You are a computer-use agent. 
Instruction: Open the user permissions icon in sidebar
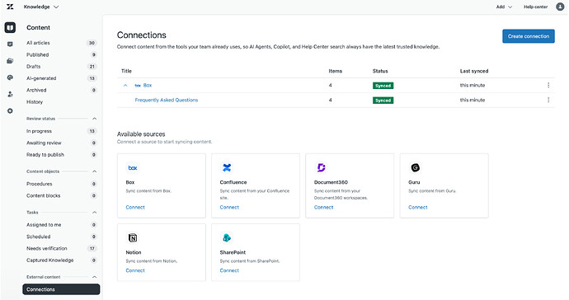point(10,94)
